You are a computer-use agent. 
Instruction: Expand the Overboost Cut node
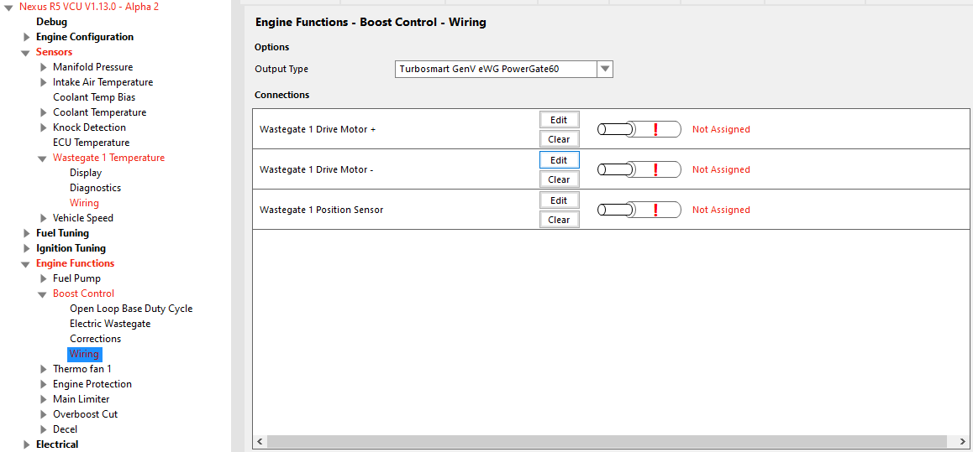click(x=43, y=414)
